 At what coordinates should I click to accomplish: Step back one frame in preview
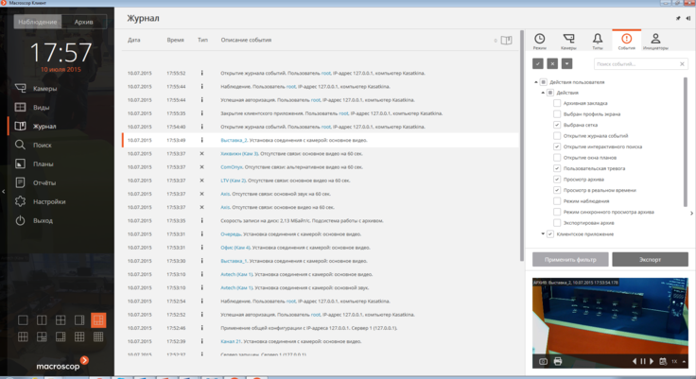coord(635,361)
